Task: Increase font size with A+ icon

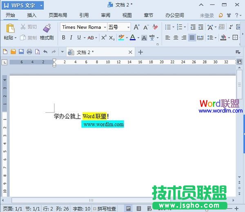Action: [x=137, y=27]
